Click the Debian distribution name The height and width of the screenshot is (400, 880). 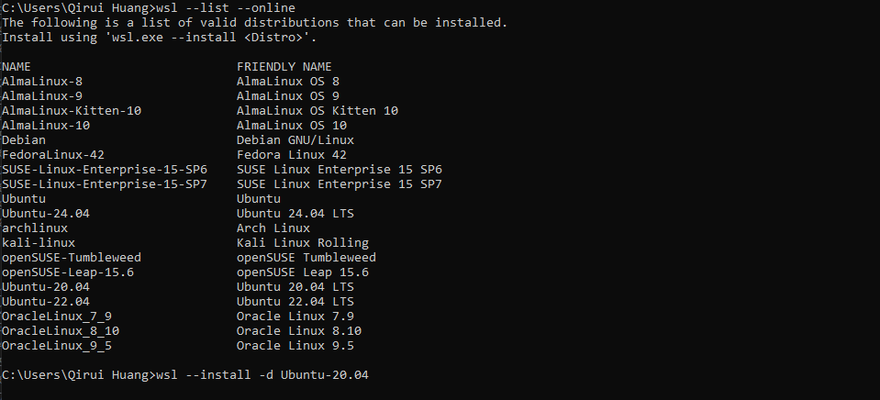click(24, 140)
